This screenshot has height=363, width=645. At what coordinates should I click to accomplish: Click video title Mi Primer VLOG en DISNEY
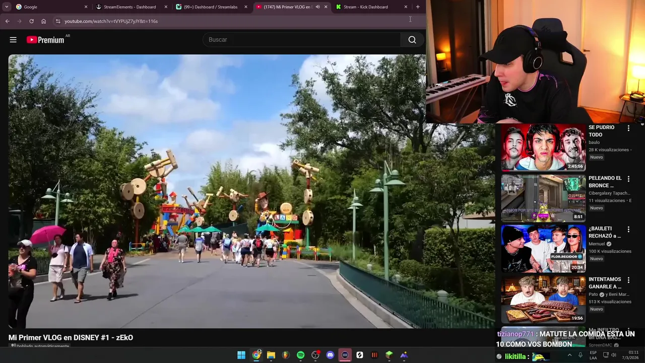pos(71,338)
